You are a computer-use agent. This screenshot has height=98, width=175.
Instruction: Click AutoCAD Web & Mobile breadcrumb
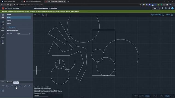(41, 8)
